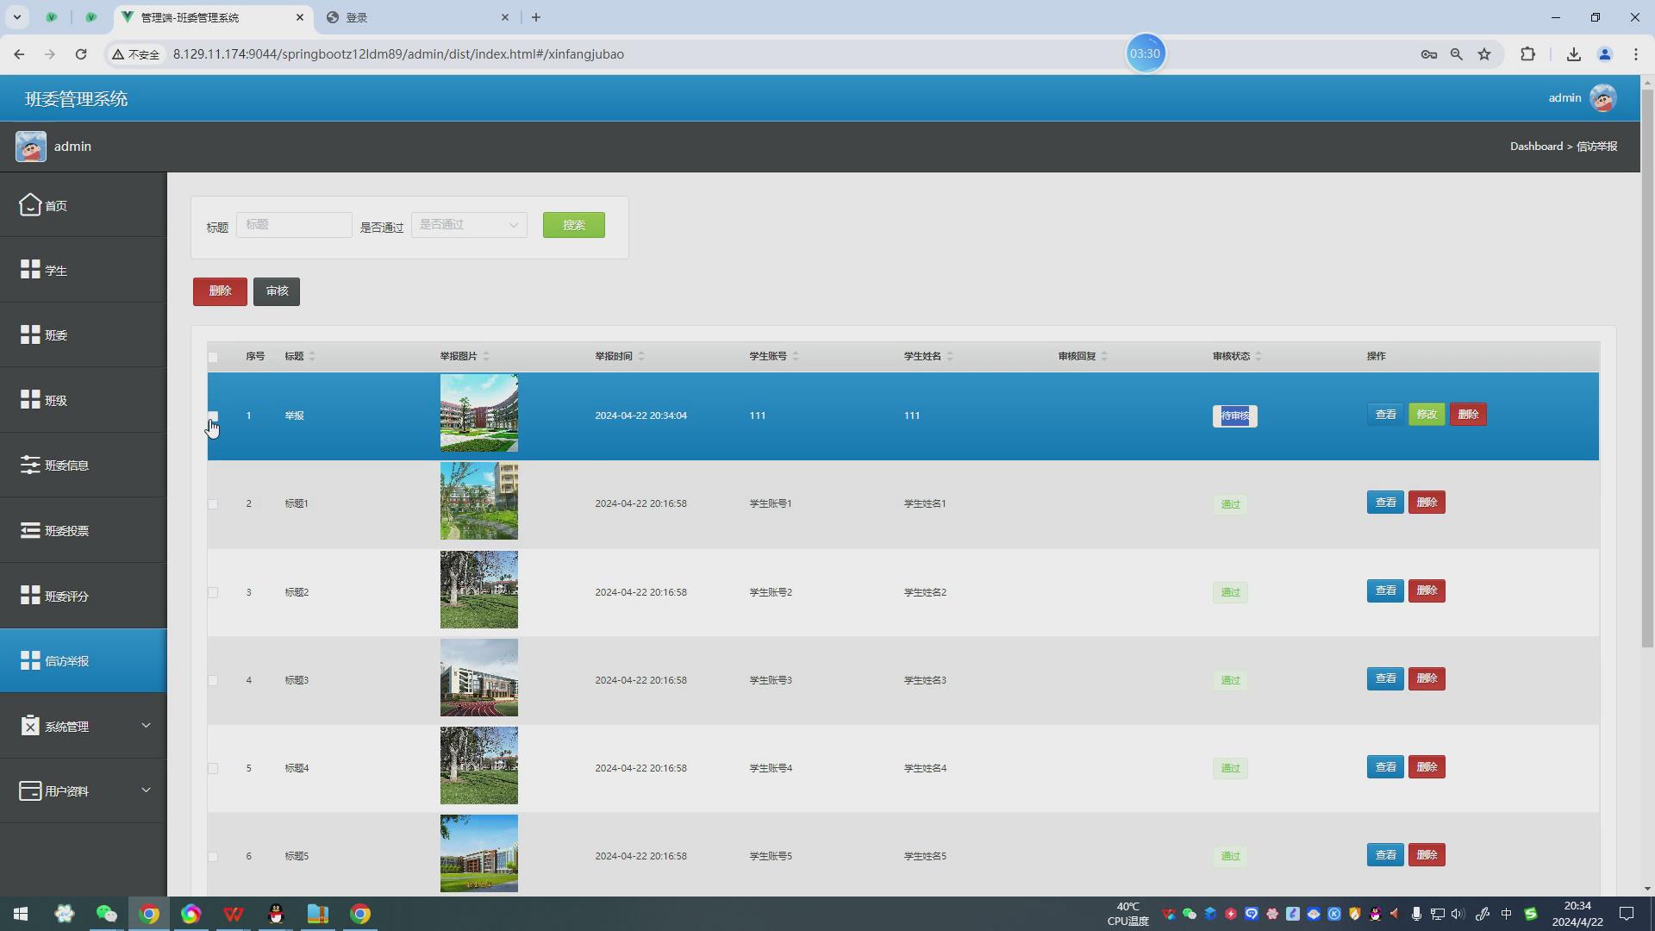Expand the 系统管理 submenu chevron

coord(146,726)
